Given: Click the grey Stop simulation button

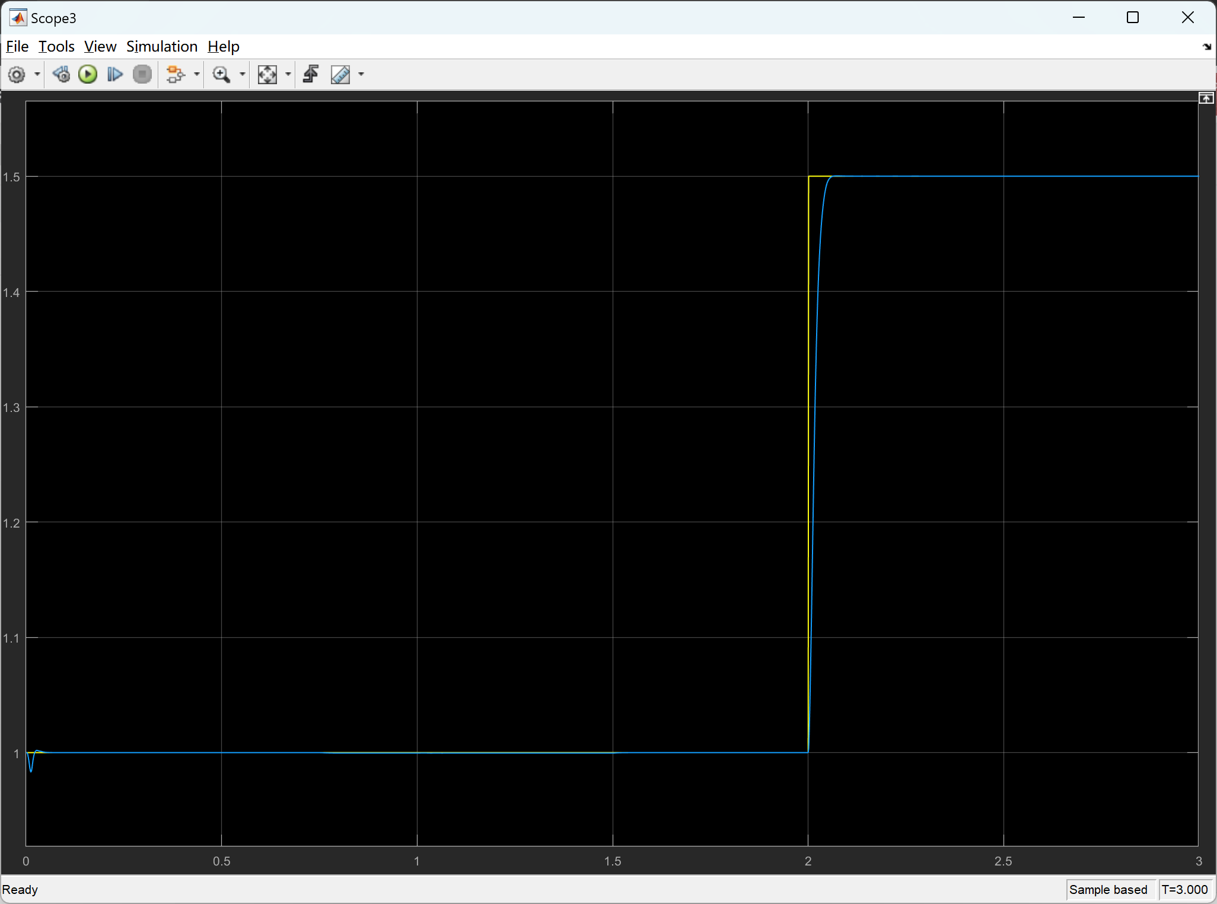Looking at the screenshot, I should click(x=142, y=75).
